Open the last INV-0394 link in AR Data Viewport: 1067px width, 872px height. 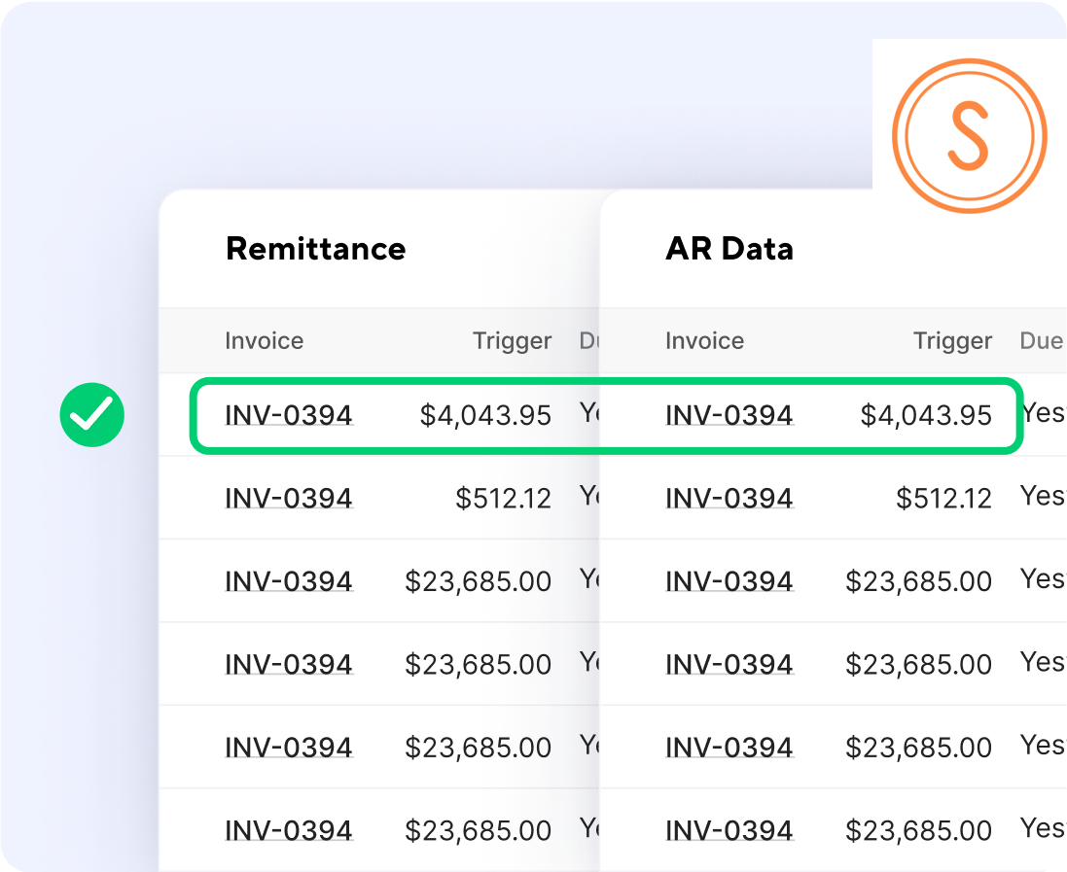[729, 830]
